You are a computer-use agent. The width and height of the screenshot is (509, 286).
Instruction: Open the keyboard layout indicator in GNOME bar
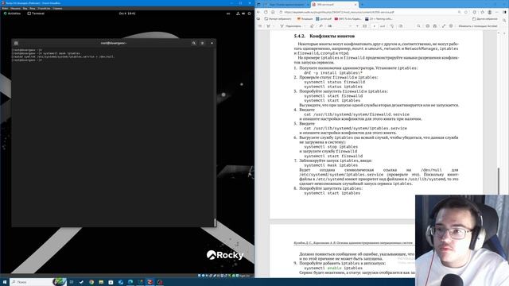228,14
